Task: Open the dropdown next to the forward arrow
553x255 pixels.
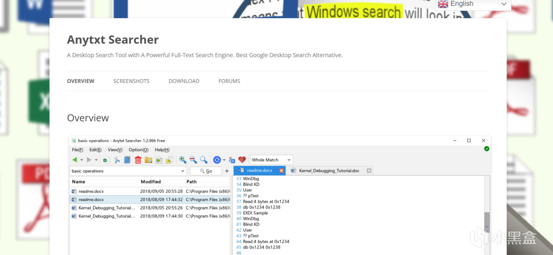Action: coord(96,160)
